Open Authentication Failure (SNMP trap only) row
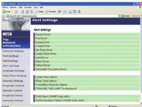142x107 pixels. [x=87, y=100]
